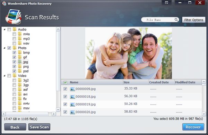Click the 3gp folder icon
This screenshot has height=135, width=208.
click(x=20, y=85)
